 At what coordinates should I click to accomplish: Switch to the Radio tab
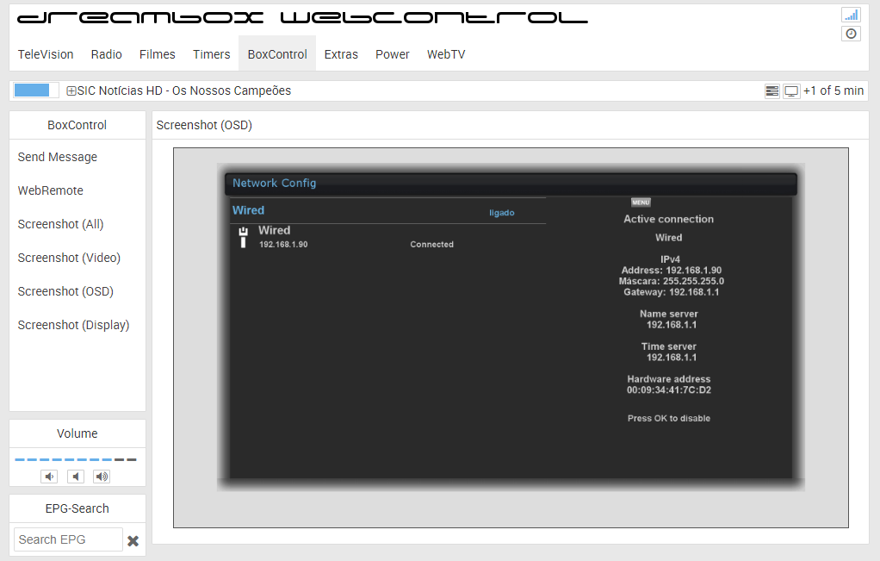tap(107, 54)
